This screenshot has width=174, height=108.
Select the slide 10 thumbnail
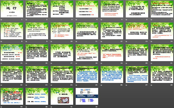coord(62,31)
